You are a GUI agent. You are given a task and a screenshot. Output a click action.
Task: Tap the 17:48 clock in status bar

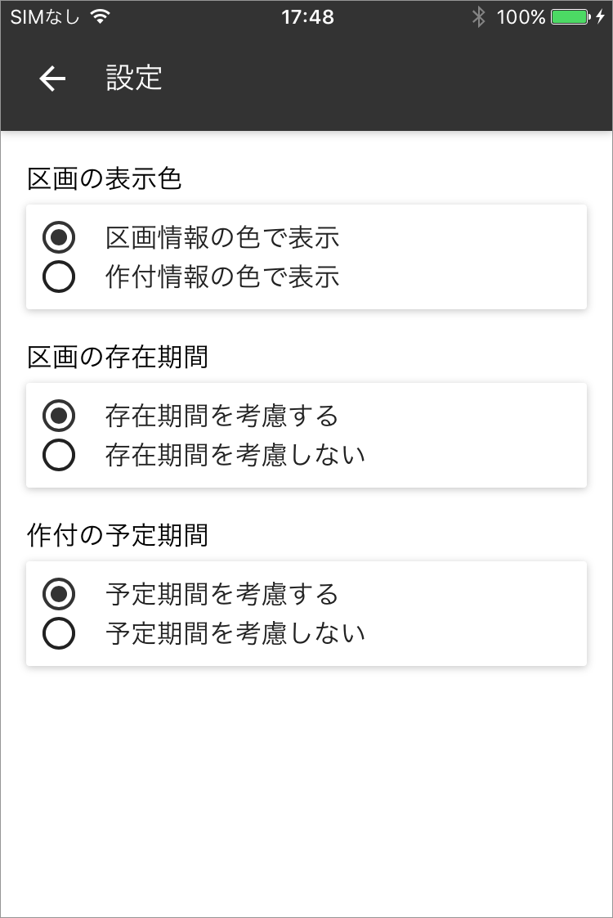[307, 16]
